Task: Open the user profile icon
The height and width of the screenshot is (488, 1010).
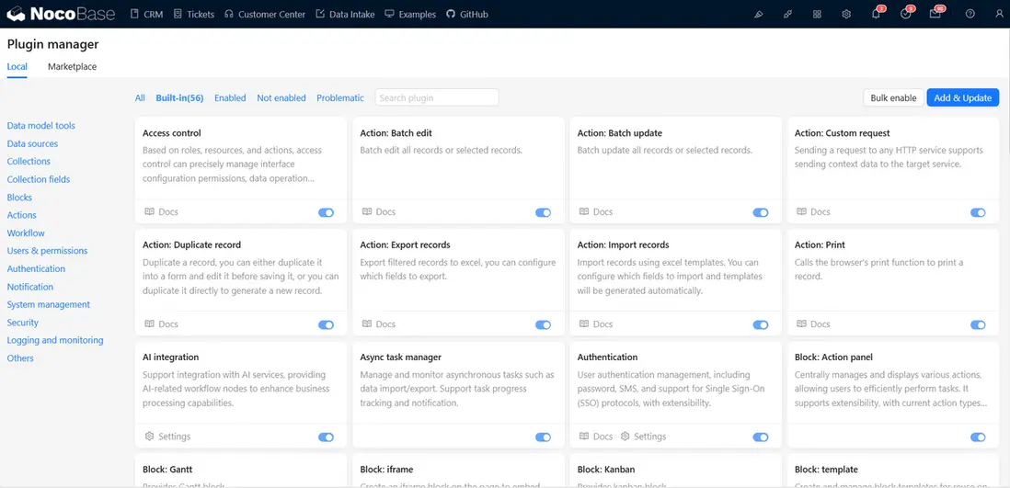Action: click(1000, 14)
